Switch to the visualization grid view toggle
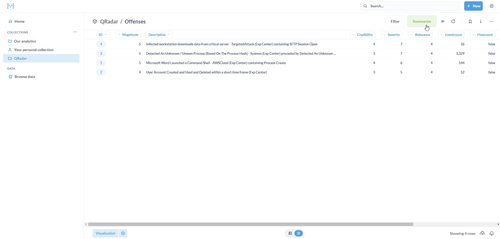The image size is (500, 239). 299,233
